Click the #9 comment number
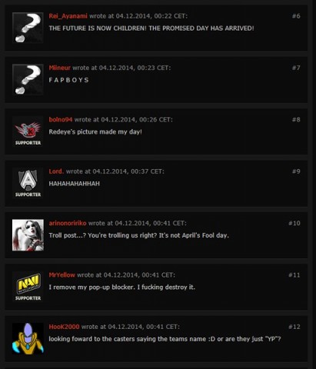Image resolution: width=316 pixels, height=369 pixels. click(296, 171)
